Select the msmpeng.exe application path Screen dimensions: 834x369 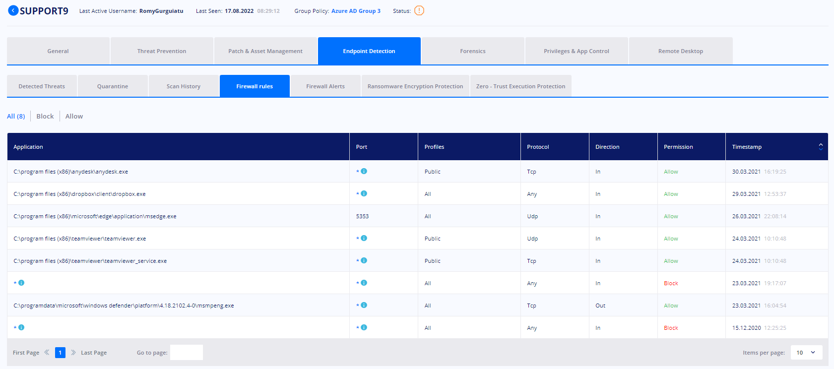pos(124,306)
